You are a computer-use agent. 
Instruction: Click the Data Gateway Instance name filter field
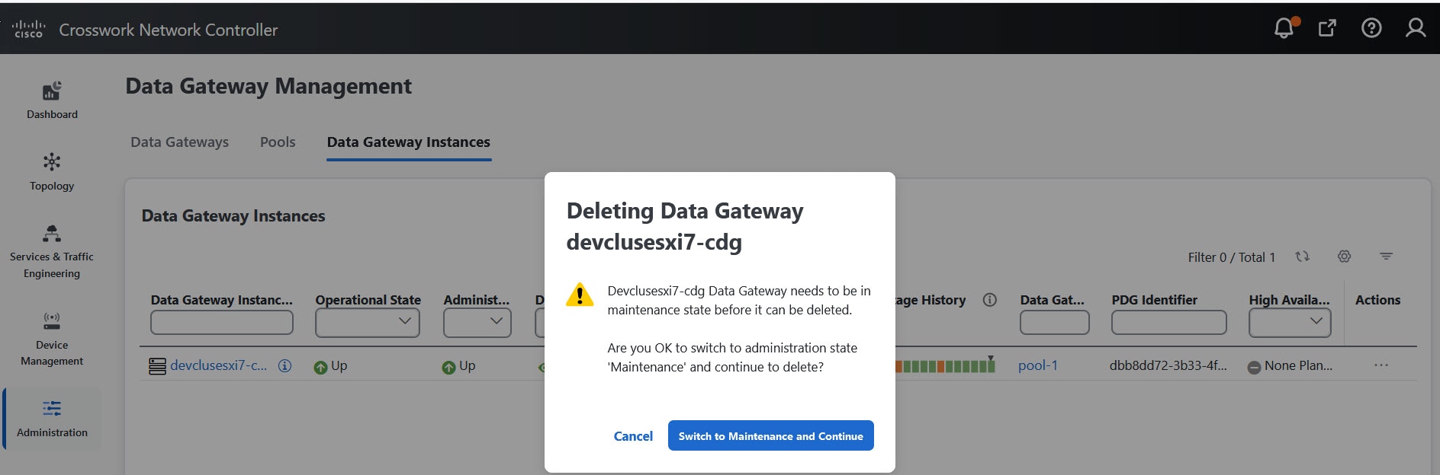pos(222,323)
